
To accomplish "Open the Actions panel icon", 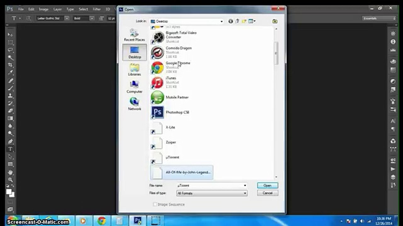I will (x=393, y=169).
